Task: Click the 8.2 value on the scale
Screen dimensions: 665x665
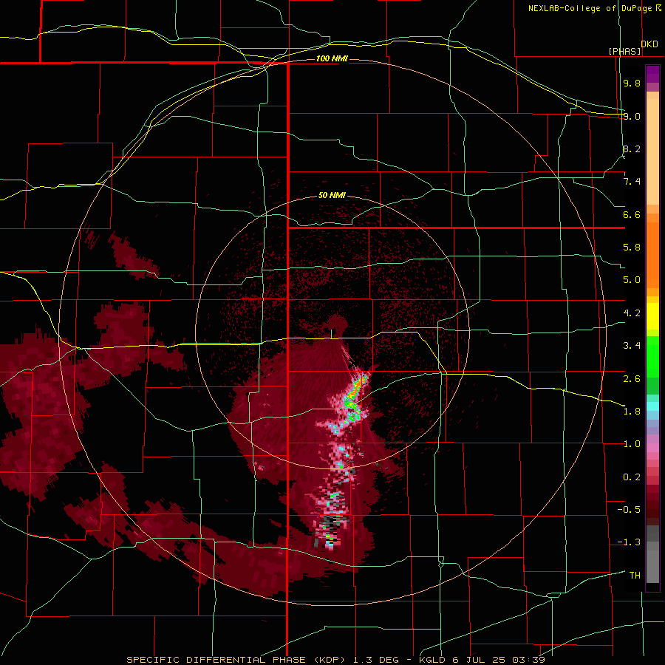Action: pos(632,149)
